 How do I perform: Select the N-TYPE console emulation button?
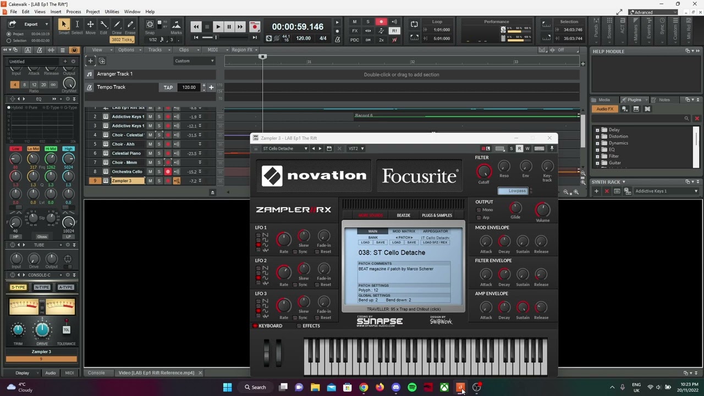(x=42, y=287)
